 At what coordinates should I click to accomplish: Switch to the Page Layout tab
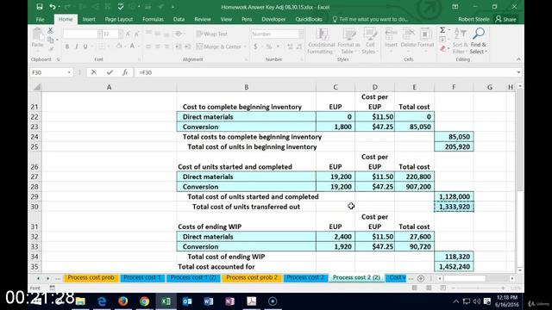coord(119,19)
